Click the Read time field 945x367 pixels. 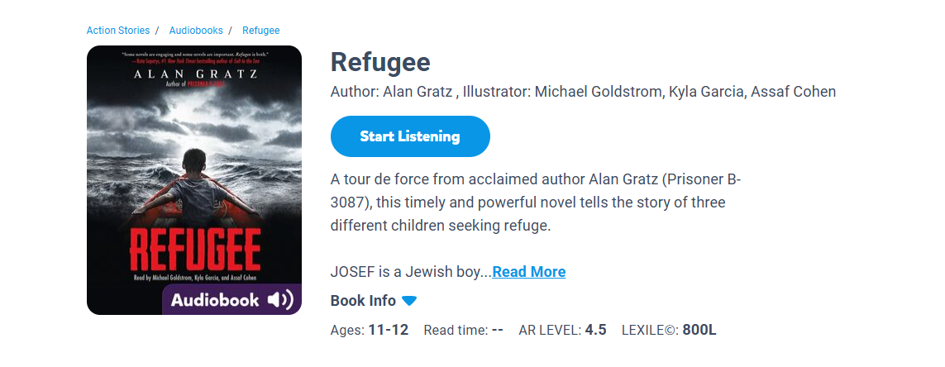(464, 331)
